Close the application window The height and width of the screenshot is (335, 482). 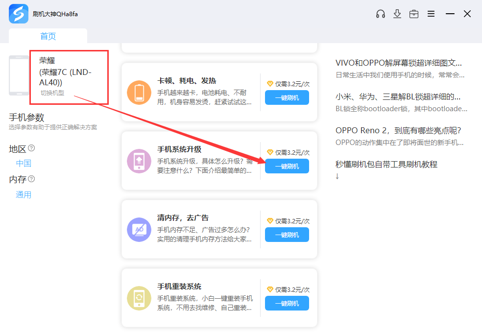pyautogui.click(x=467, y=14)
